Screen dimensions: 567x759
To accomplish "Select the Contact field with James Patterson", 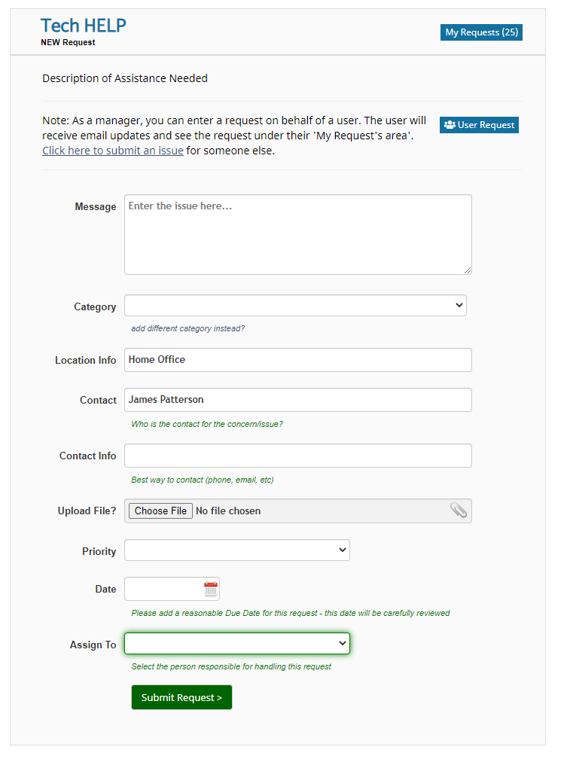I will 297,399.
